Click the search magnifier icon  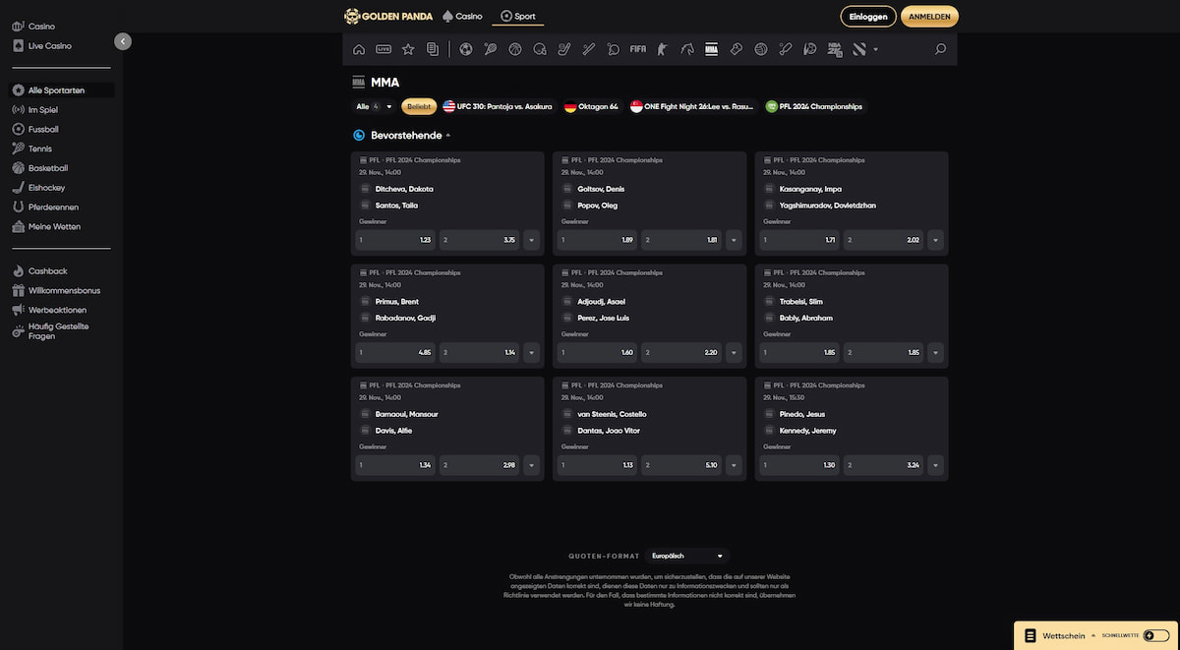click(x=940, y=49)
